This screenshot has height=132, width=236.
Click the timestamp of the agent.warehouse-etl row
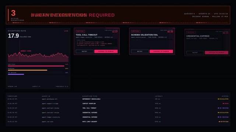[13, 99]
